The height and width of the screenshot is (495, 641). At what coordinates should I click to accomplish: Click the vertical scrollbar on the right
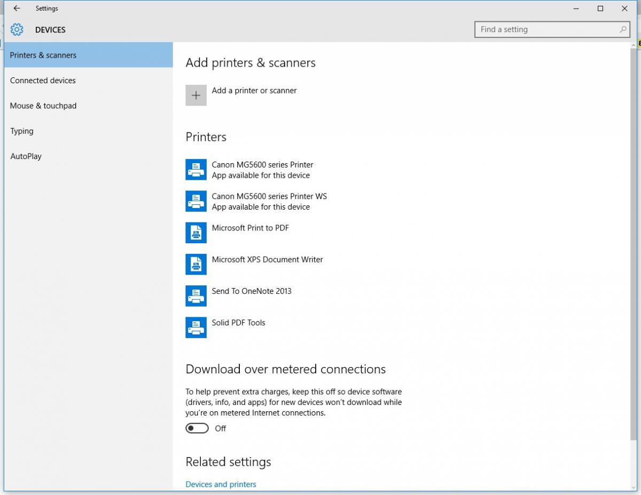click(634, 213)
